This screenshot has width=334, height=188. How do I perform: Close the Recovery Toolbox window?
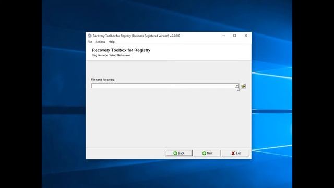246,36
